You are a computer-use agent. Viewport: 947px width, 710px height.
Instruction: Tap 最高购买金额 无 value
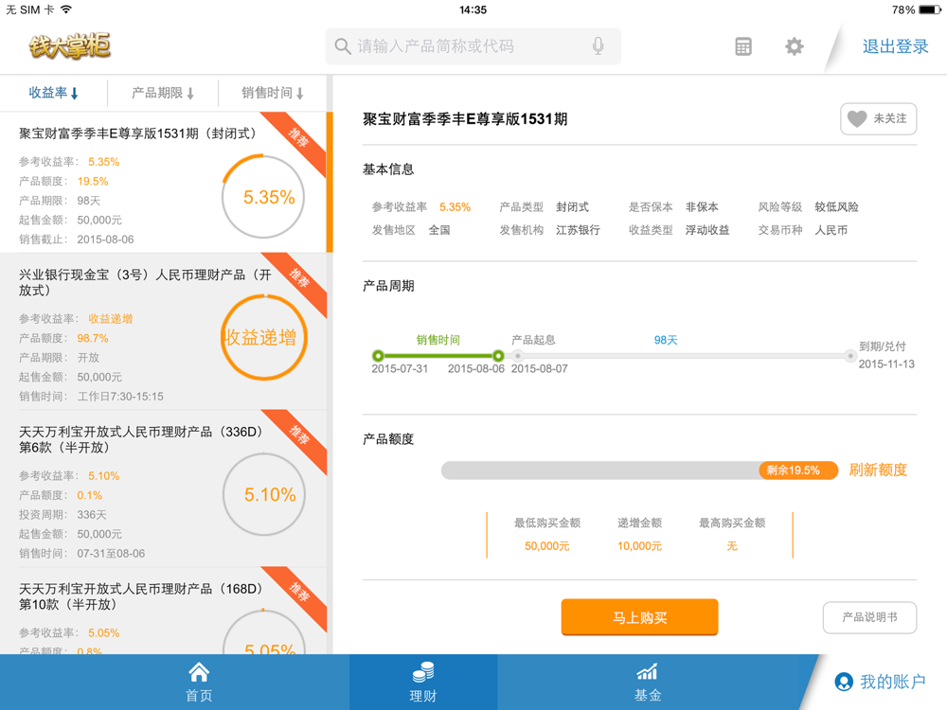pyautogui.click(x=732, y=546)
